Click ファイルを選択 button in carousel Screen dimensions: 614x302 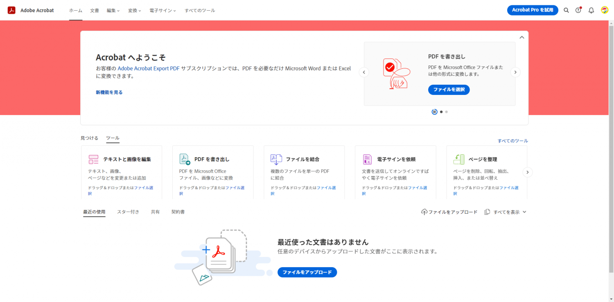449,90
